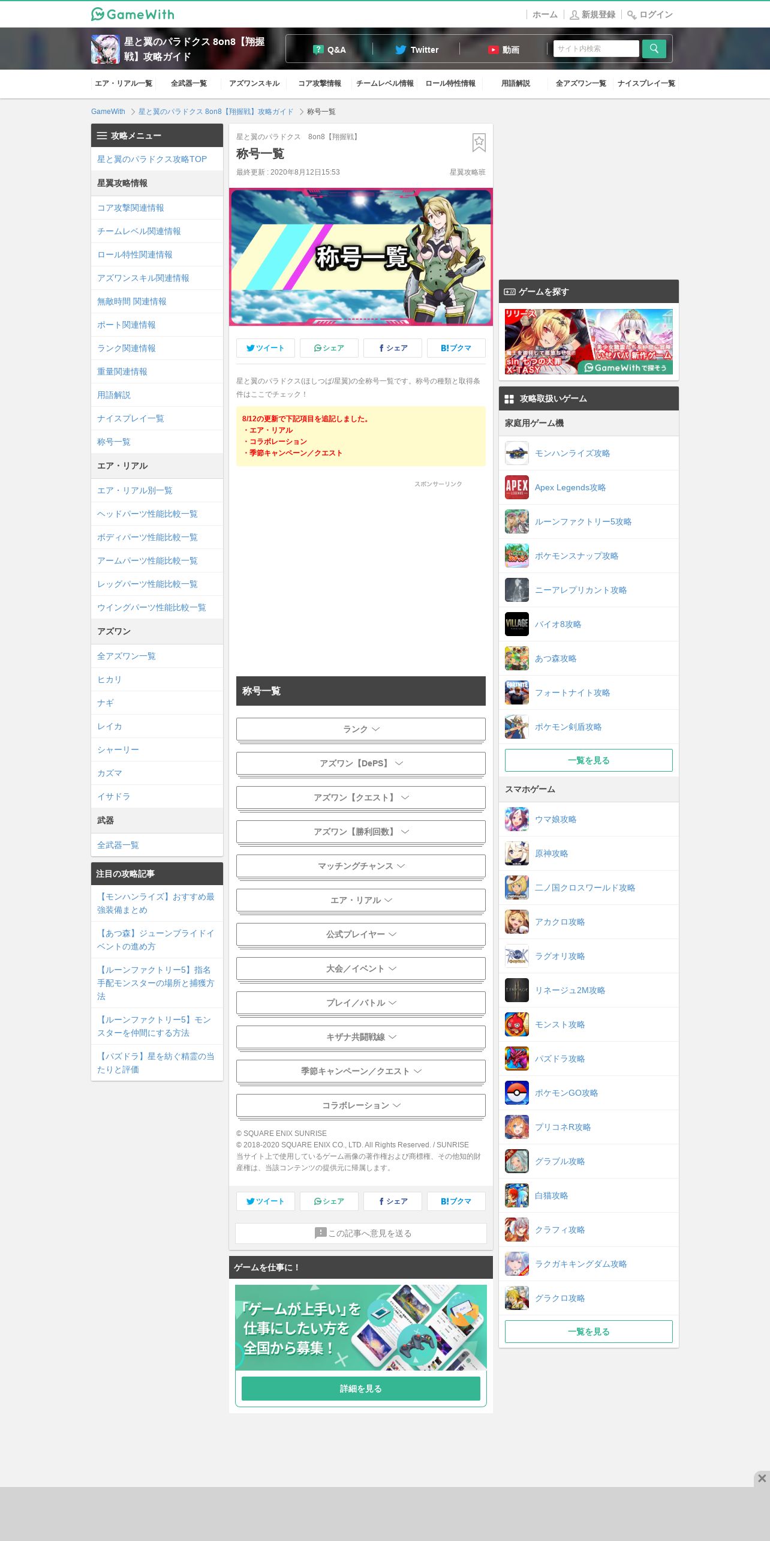Click the バイオ8 Village game icon
The image size is (770, 1541).
[x=516, y=624]
